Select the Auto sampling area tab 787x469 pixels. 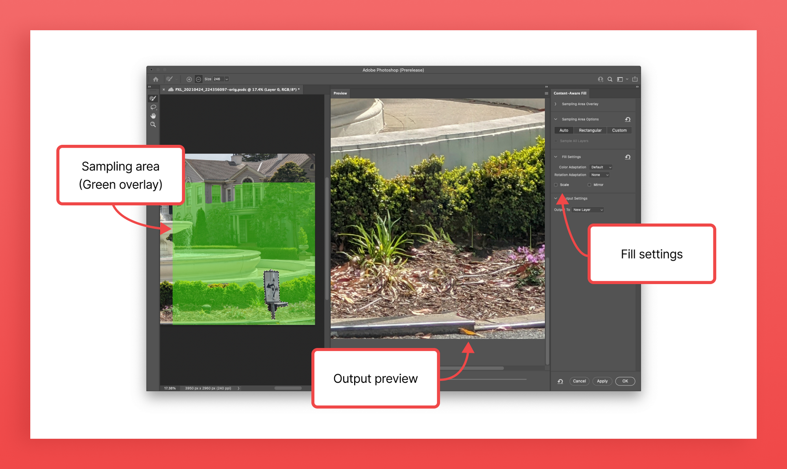click(563, 130)
